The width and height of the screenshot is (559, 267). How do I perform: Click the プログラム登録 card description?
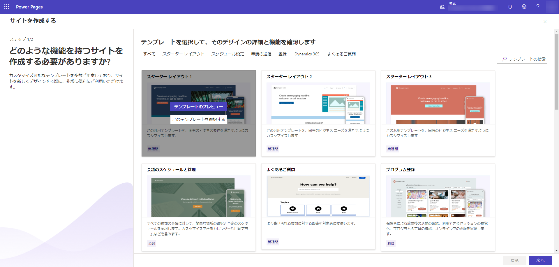[437, 229]
